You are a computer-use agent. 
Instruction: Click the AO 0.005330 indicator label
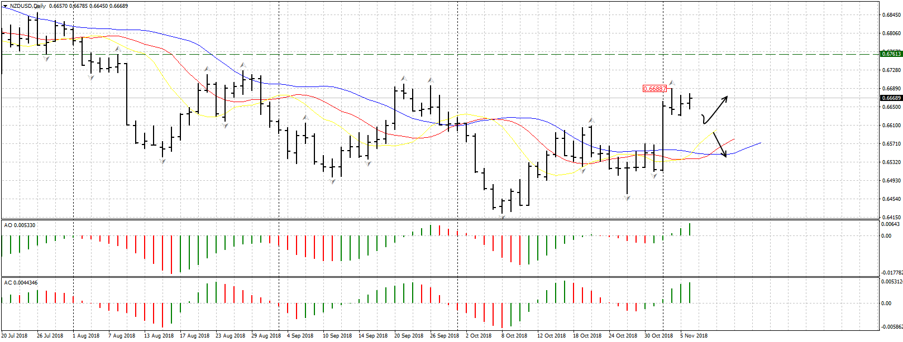pyautogui.click(x=20, y=225)
